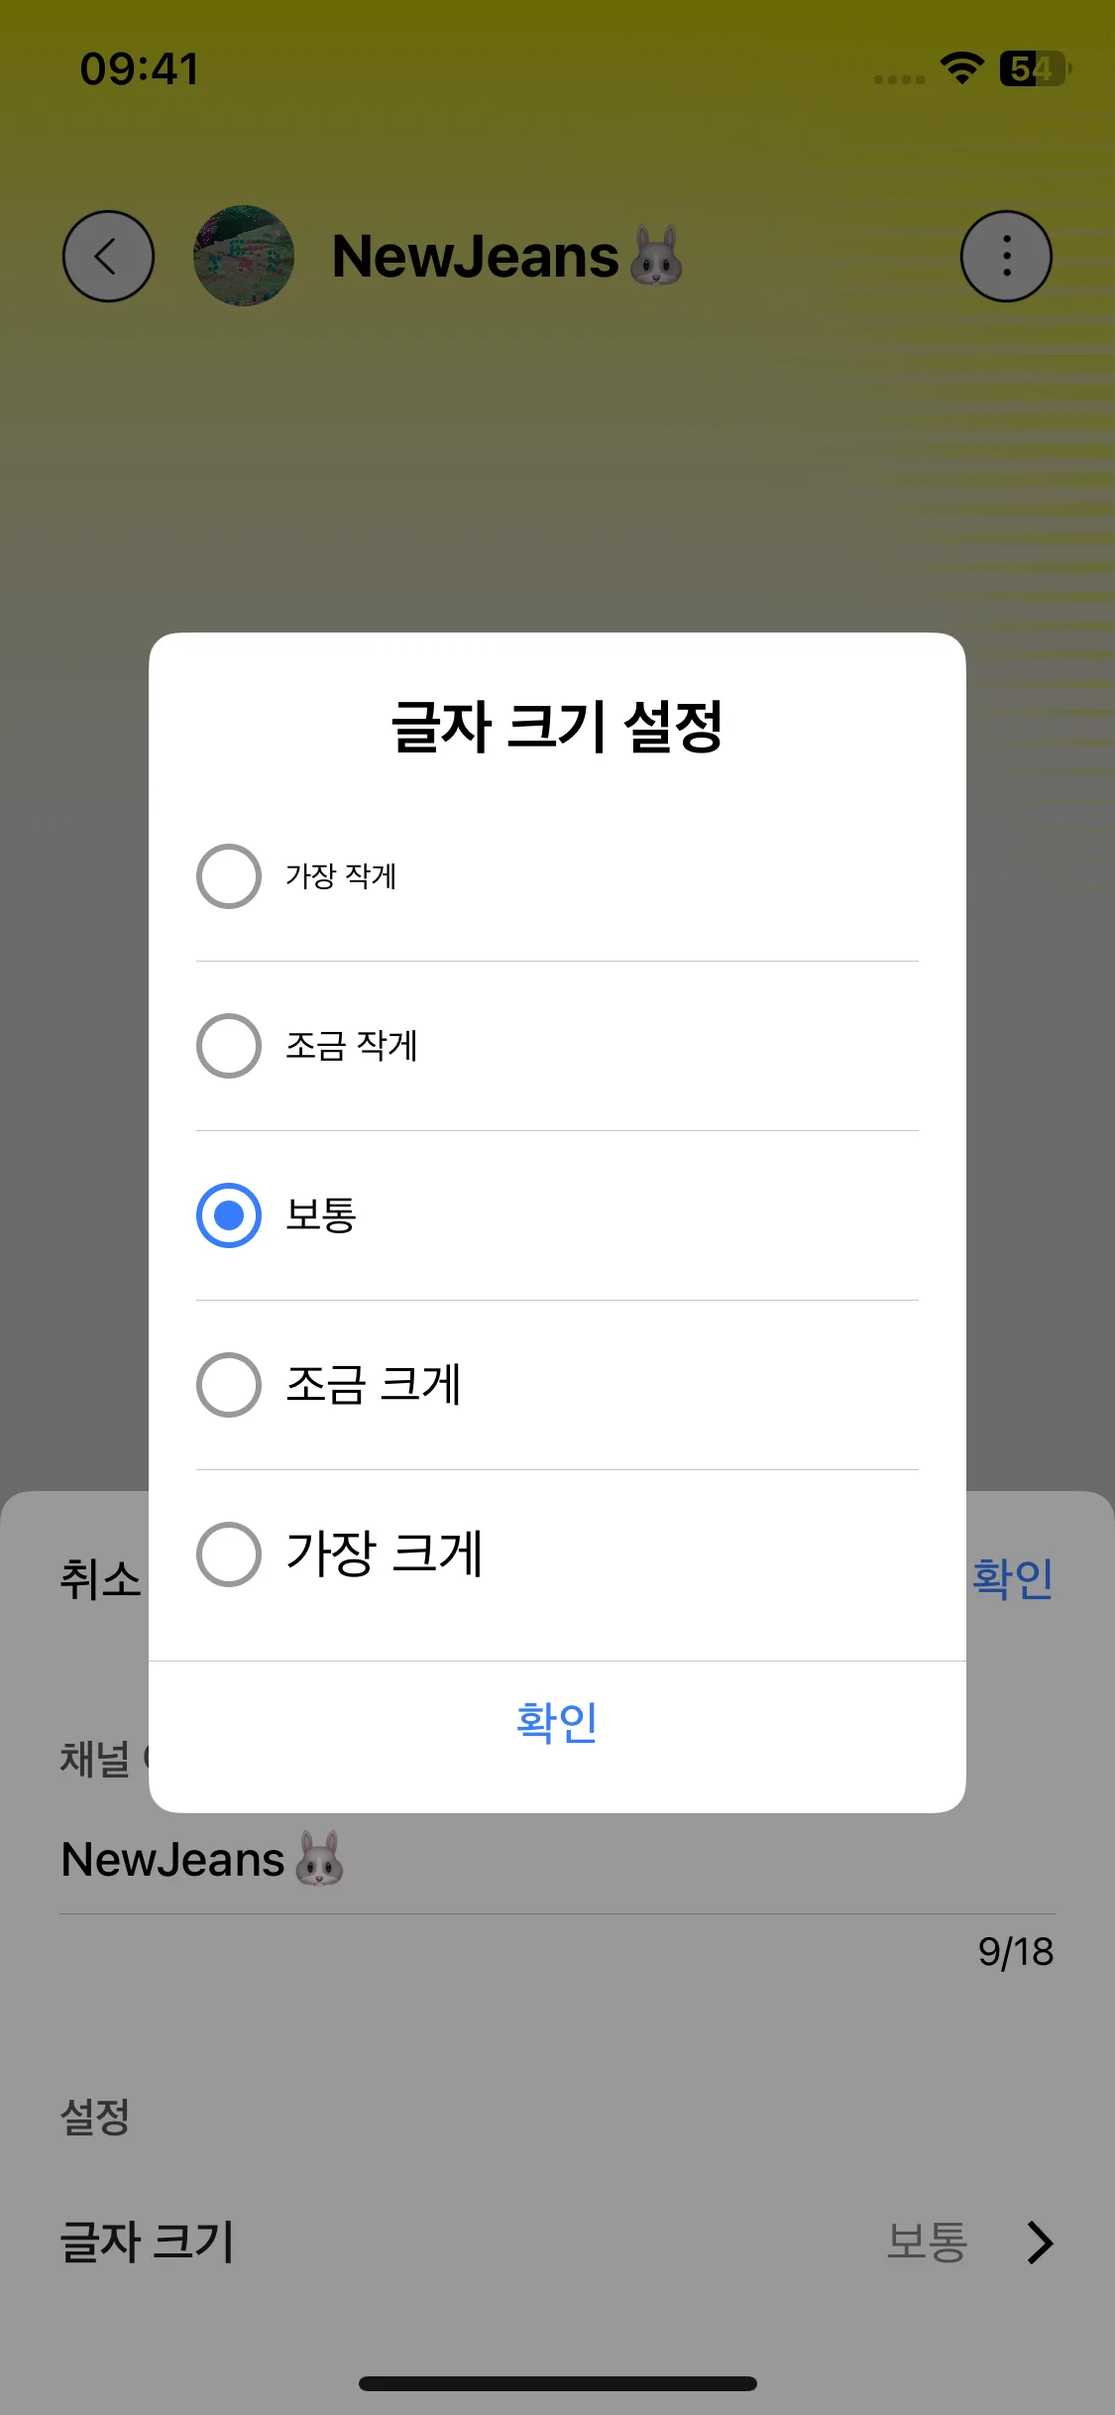Edit the NewJeans channel name field
Viewport: 1115px width, 2415px height.
point(557,1860)
